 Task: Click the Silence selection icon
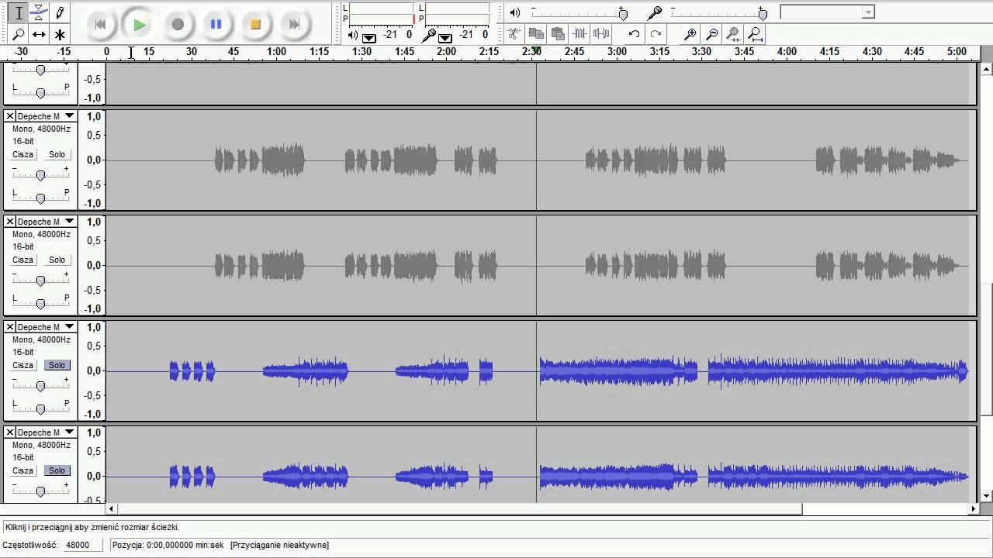[x=601, y=33]
